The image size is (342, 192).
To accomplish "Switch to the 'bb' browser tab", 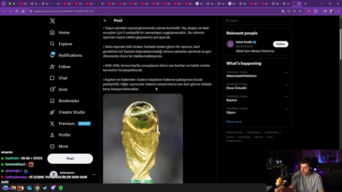I will tap(210, 3).
